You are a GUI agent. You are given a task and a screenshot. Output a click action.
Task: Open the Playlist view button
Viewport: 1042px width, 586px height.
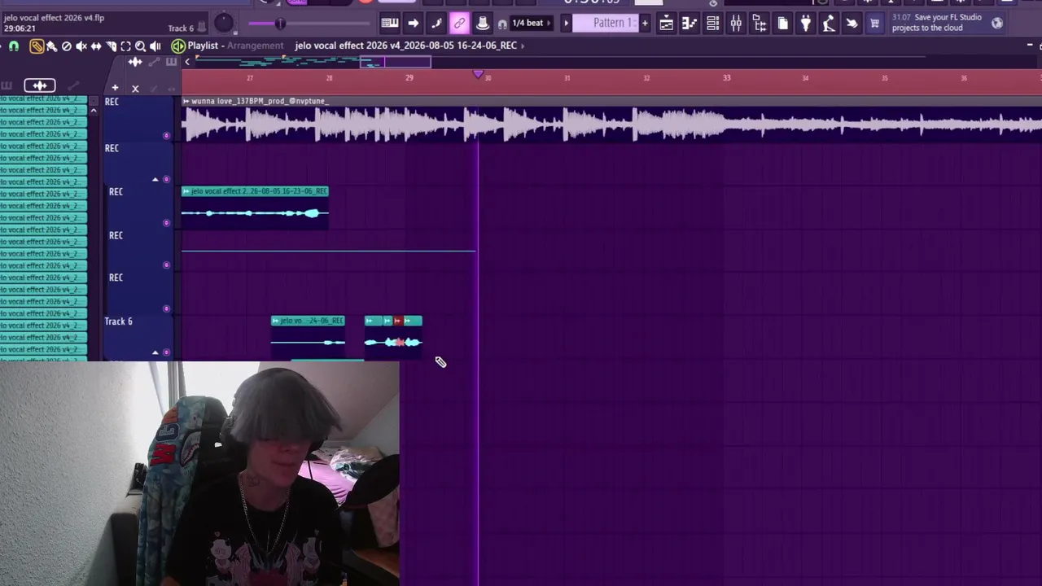666,24
